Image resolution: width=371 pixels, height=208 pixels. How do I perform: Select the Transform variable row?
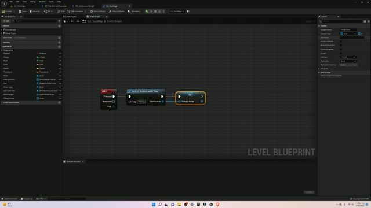coord(31,72)
